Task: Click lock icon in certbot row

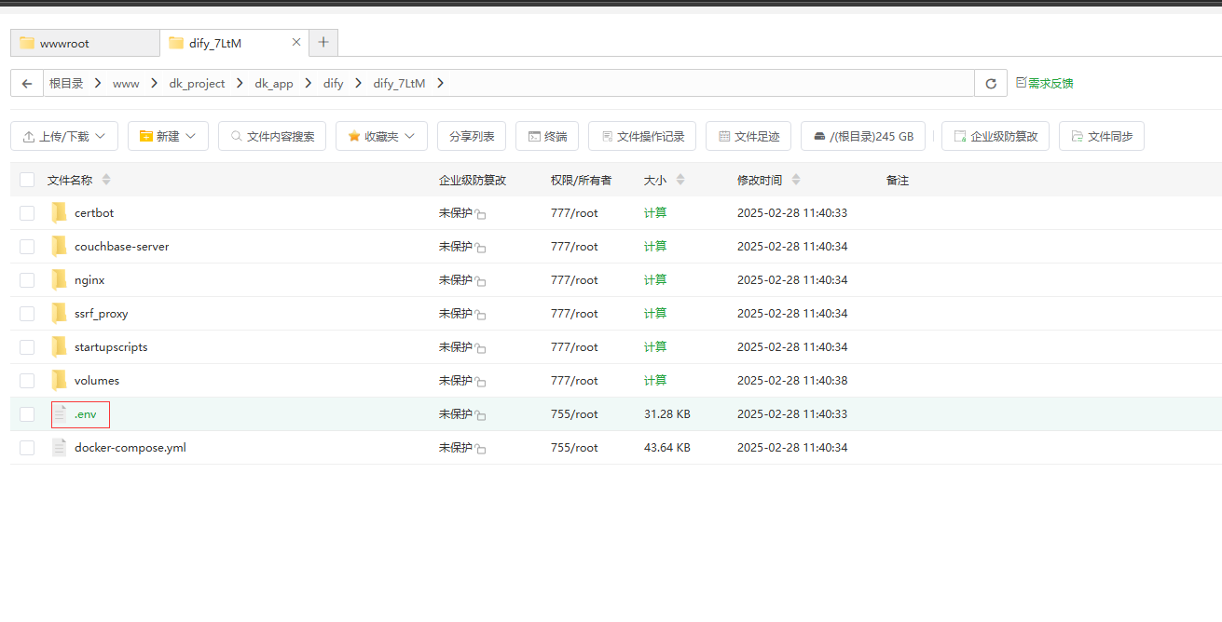Action: click(481, 214)
